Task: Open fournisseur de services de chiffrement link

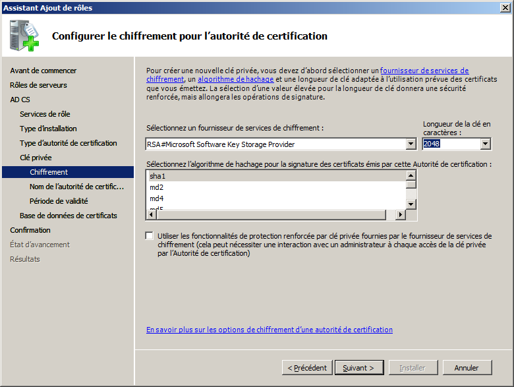Action: tap(424, 71)
